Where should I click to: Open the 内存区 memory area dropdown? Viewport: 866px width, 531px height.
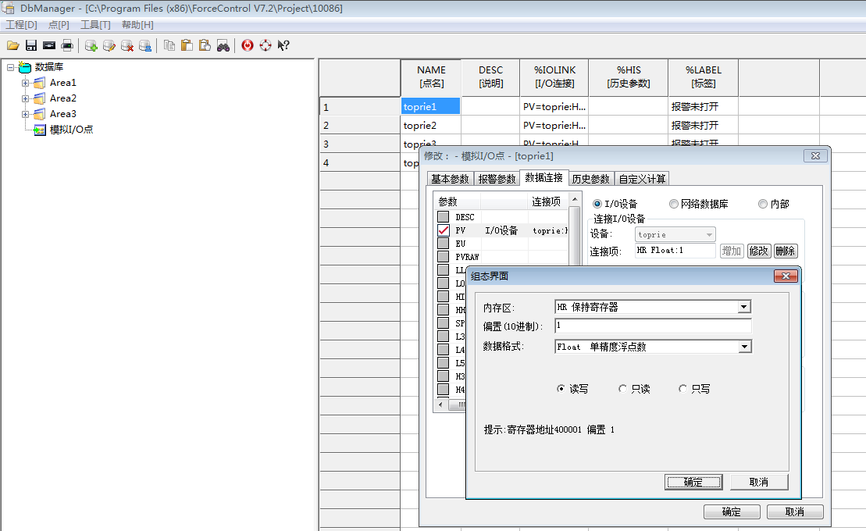[x=744, y=307]
